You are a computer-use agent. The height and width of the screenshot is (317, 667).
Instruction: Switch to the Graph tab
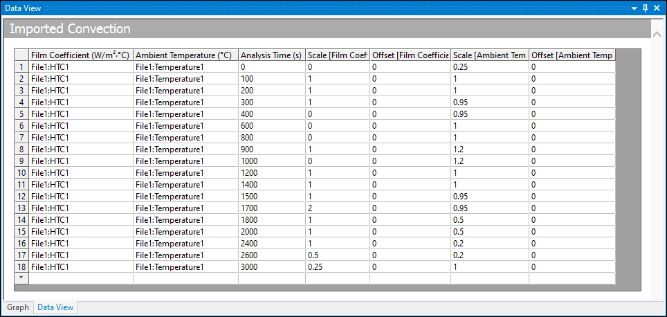pos(18,307)
